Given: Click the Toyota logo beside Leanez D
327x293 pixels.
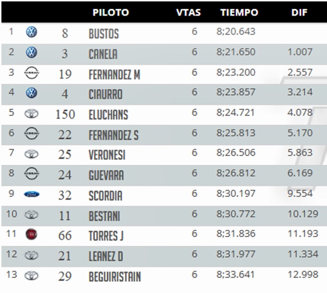Looking at the screenshot, I should pyautogui.click(x=32, y=255).
